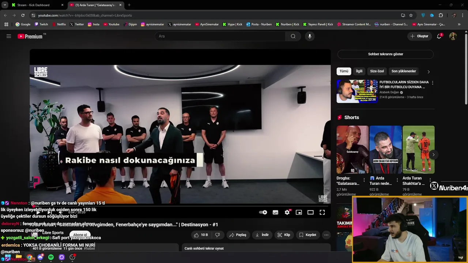Open the Twitch bookmark

(x=41, y=24)
